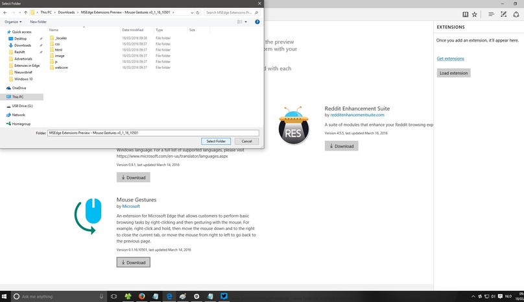Open the Task View taskbar icon

[x=114, y=296]
